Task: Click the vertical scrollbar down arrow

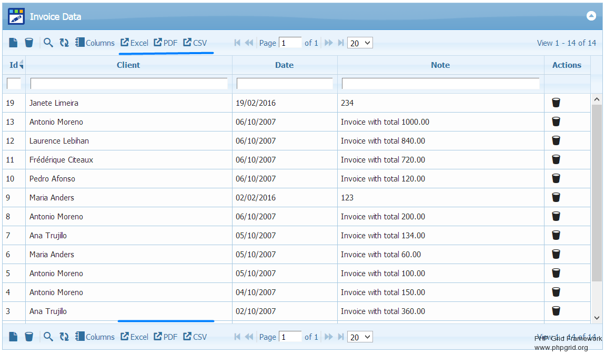Action: (x=597, y=317)
